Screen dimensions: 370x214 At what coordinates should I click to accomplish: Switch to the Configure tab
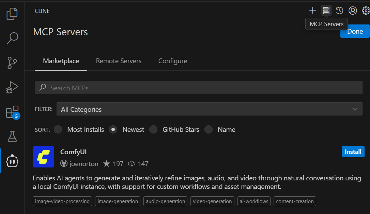(173, 61)
